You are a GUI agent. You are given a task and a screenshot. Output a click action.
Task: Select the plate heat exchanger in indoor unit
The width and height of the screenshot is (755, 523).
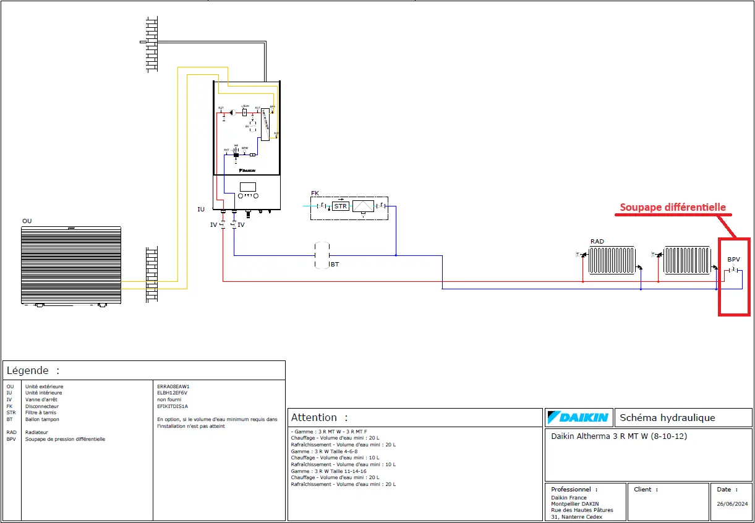pyautogui.click(x=265, y=125)
